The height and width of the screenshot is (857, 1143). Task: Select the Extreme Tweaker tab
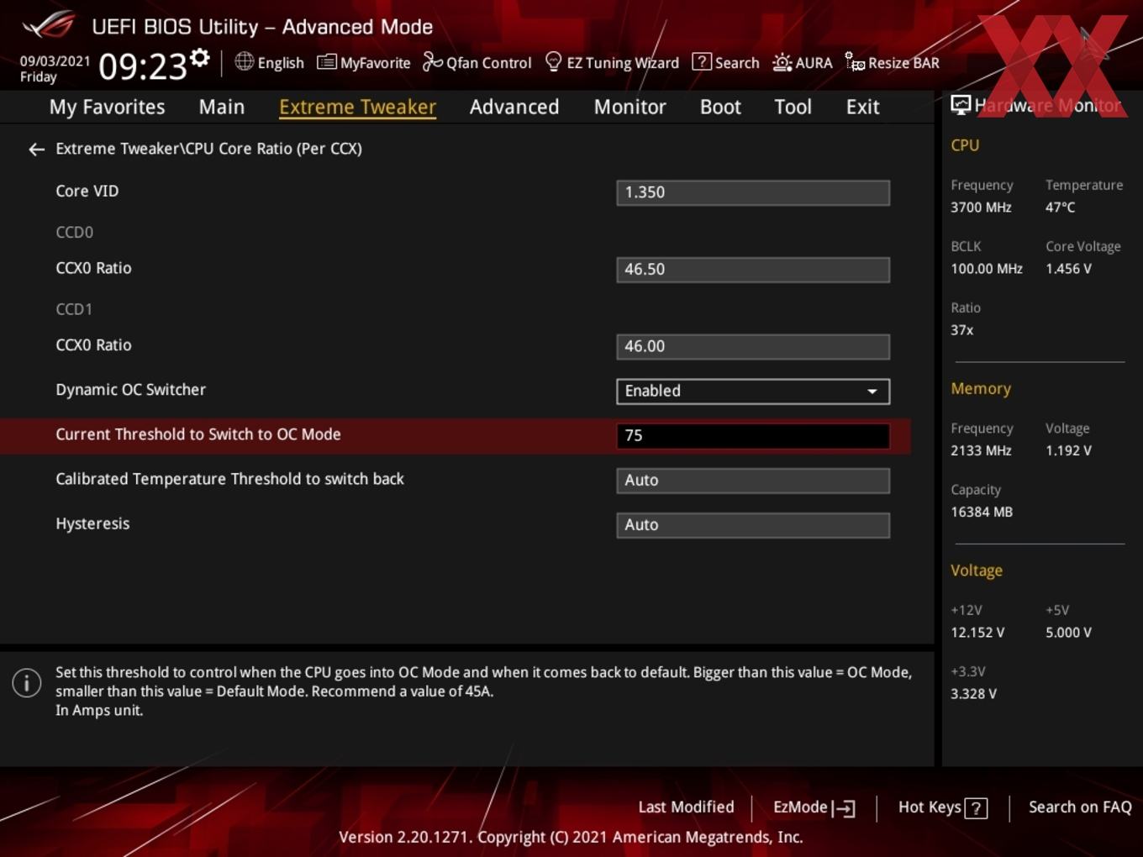pos(357,107)
